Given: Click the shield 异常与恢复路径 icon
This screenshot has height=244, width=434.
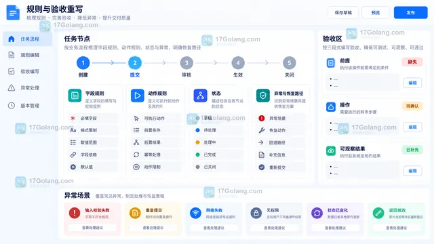Looking at the screenshot, I should [263, 96].
